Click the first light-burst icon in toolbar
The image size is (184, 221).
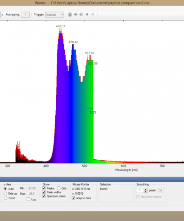[76, 14]
